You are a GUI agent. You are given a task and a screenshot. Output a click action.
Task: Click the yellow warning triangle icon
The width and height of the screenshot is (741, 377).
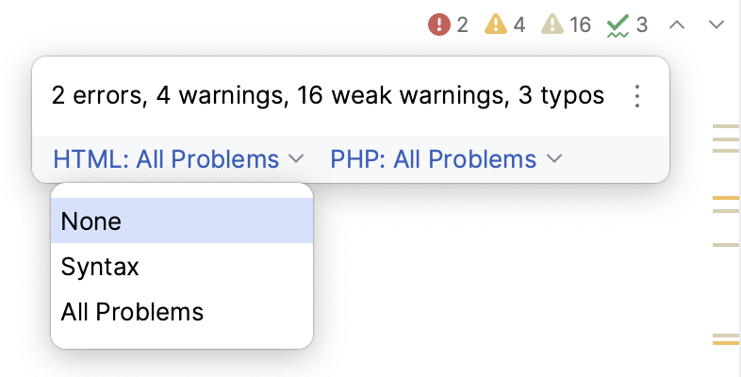pyautogui.click(x=496, y=25)
